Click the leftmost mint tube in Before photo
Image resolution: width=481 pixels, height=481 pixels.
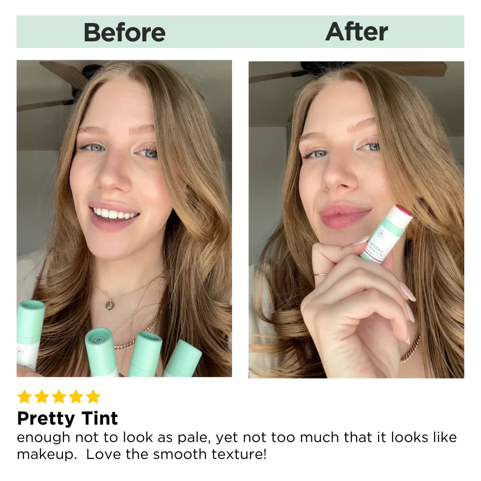(x=30, y=335)
